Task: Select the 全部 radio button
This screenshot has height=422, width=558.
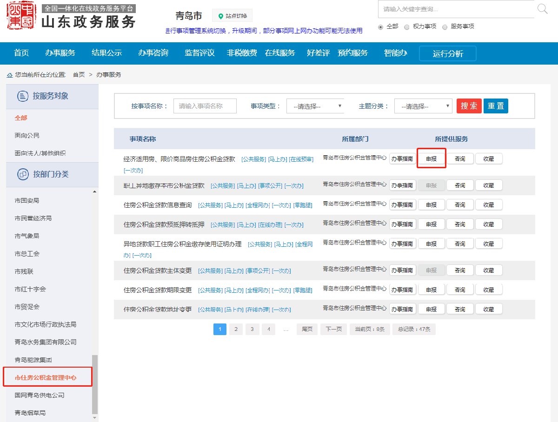Action: 381,27
